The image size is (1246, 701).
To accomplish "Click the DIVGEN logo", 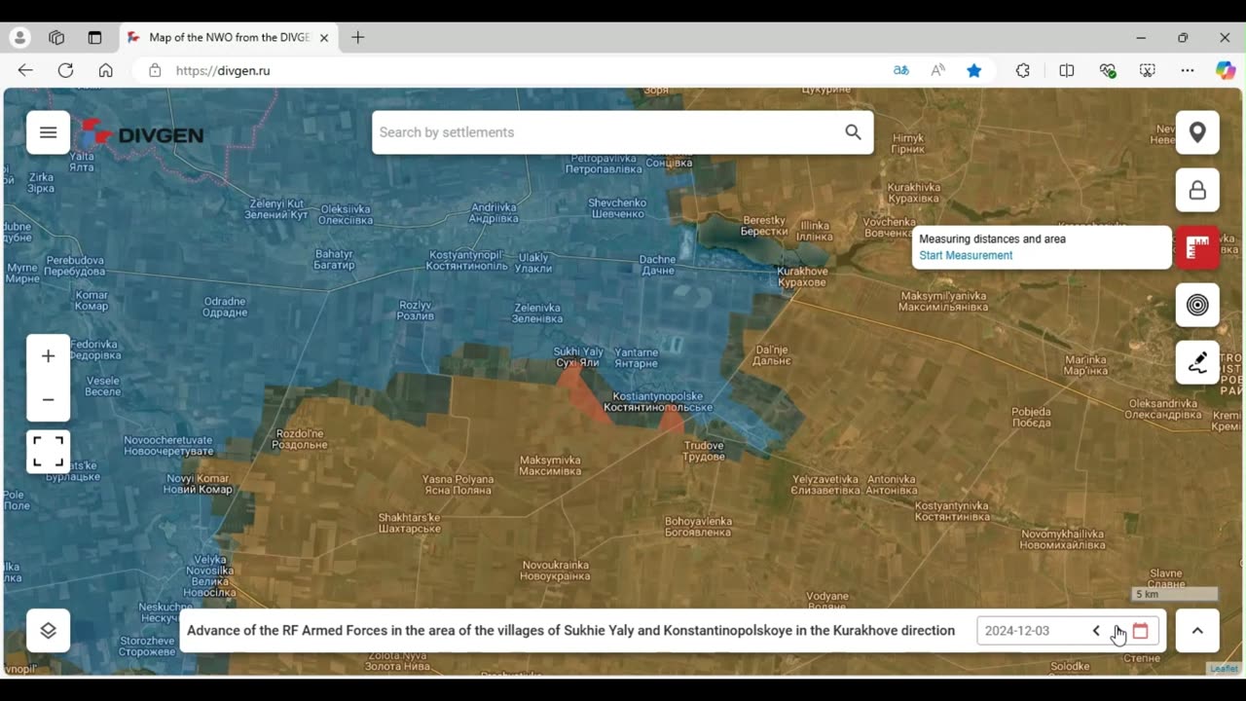I will pyautogui.click(x=143, y=133).
